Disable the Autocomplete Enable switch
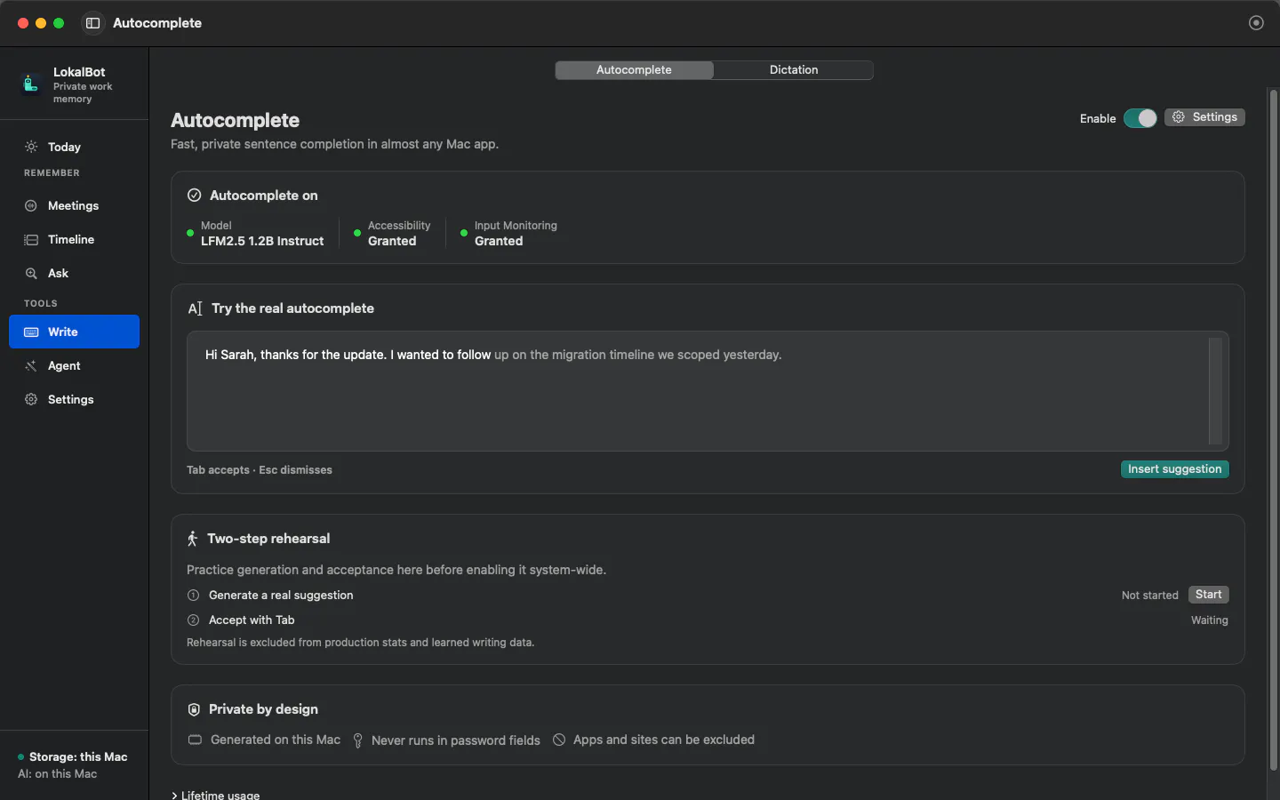 click(x=1140, y=118)
